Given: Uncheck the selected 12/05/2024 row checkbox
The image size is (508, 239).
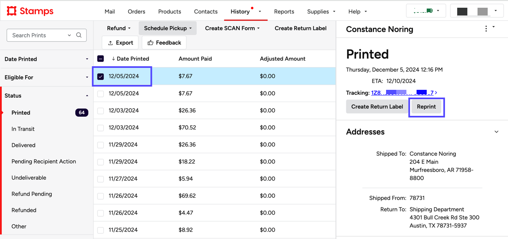Looking at the screenshot, I should (x=101, y=76).
